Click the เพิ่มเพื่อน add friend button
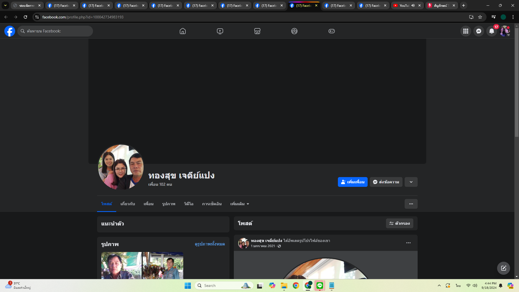Viewport: 519px width, 292px height. (x=352, y=182)
